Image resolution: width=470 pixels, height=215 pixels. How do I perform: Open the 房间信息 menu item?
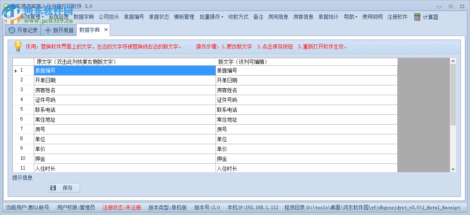278,17
